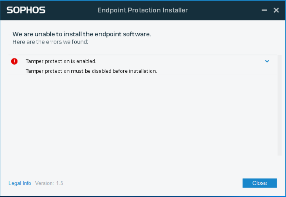
Task: Exit the installer using the X button
Action: coord(276,10)
